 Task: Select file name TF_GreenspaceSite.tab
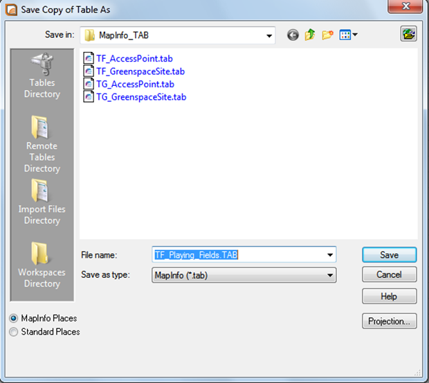140,71
